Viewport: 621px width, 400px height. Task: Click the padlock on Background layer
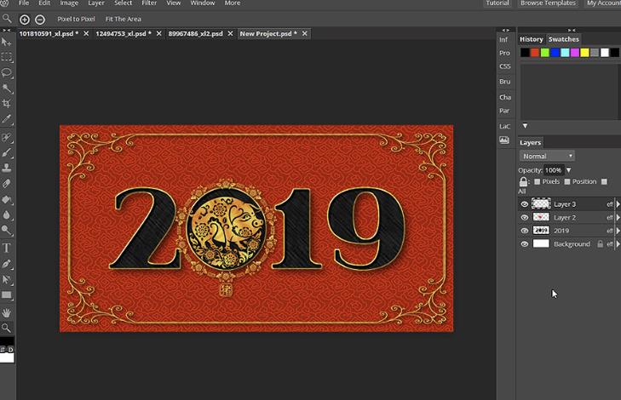600,243
